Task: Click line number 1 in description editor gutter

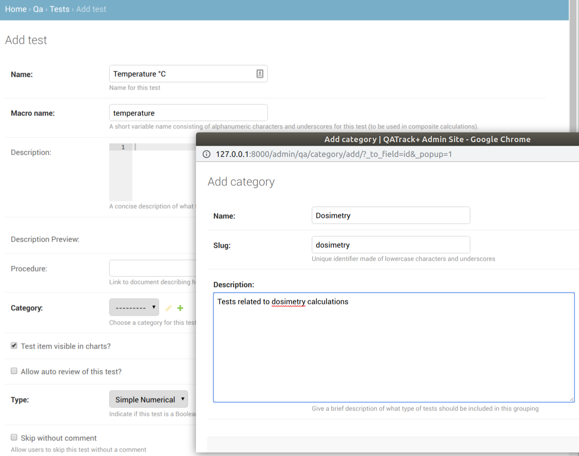Action: 123,147
